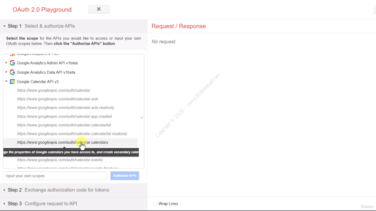Click the Google Analytics Data API logo icon
Viewport: 376px width, 211px height.
12,72
